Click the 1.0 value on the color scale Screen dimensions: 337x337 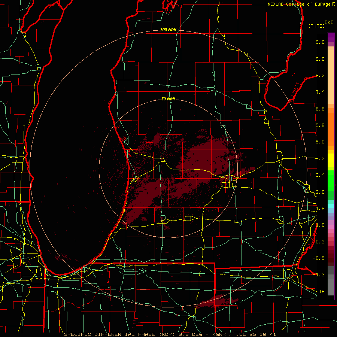[x=320, y=225]
